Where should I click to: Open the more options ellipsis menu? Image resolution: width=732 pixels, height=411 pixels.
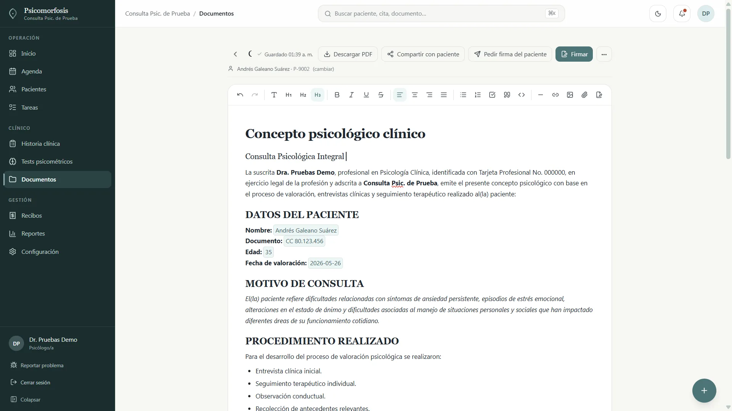tap(604, 54)
